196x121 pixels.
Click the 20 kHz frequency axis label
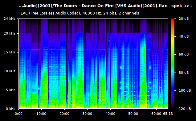click(10, 33)
